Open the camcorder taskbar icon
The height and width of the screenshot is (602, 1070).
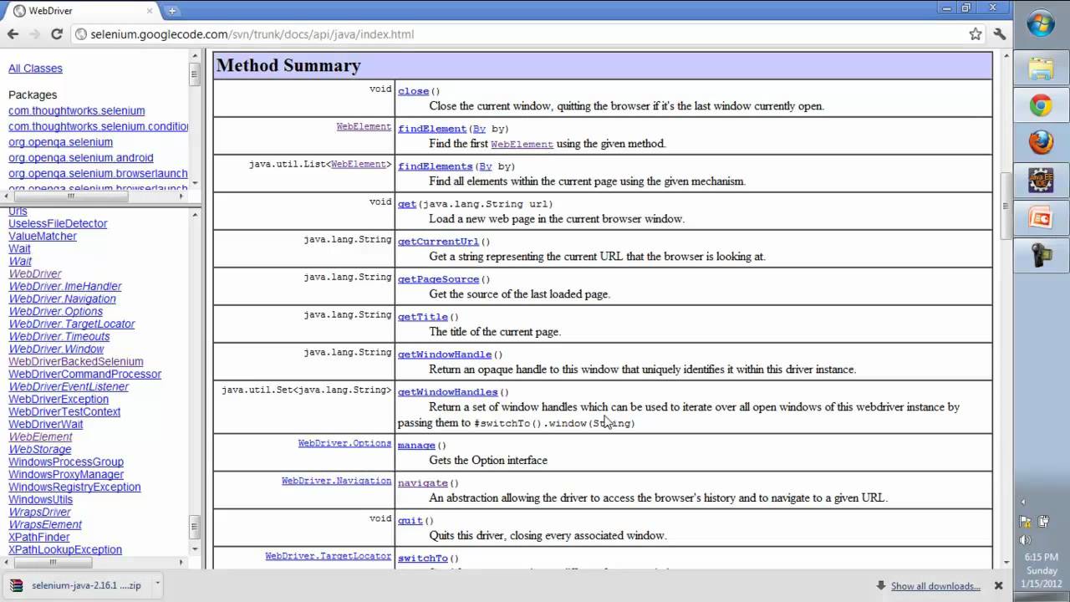pyautogui.click(x=1041, y=256)
